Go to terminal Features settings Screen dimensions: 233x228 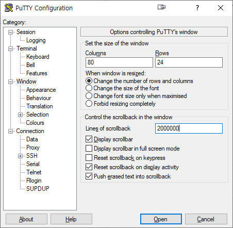pyautogui.click(x=37, y=73)
